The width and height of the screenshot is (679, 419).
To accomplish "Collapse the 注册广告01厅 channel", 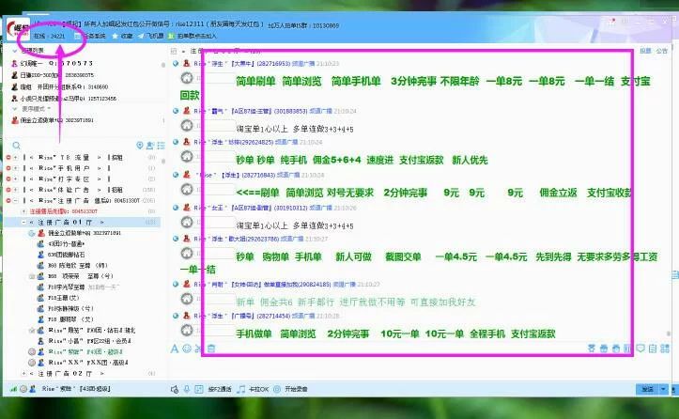I will coord(23,222).
